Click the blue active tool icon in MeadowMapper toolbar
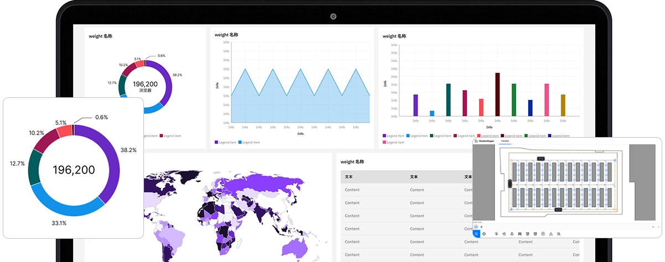Viewport: 665px width, 262px height. pyautogui.click(x=476, y=234)
